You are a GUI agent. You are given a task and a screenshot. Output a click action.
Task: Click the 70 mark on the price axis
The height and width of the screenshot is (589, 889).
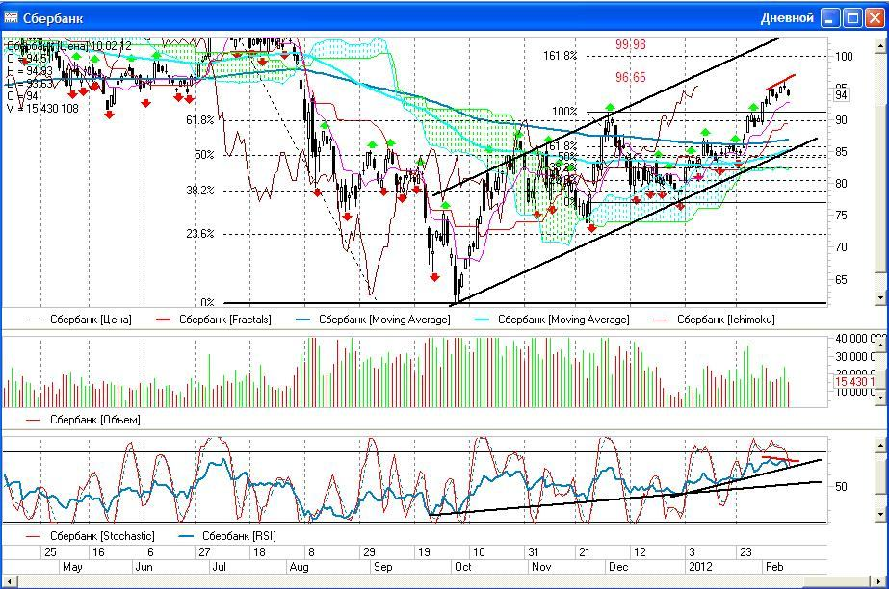coord(841,247)
